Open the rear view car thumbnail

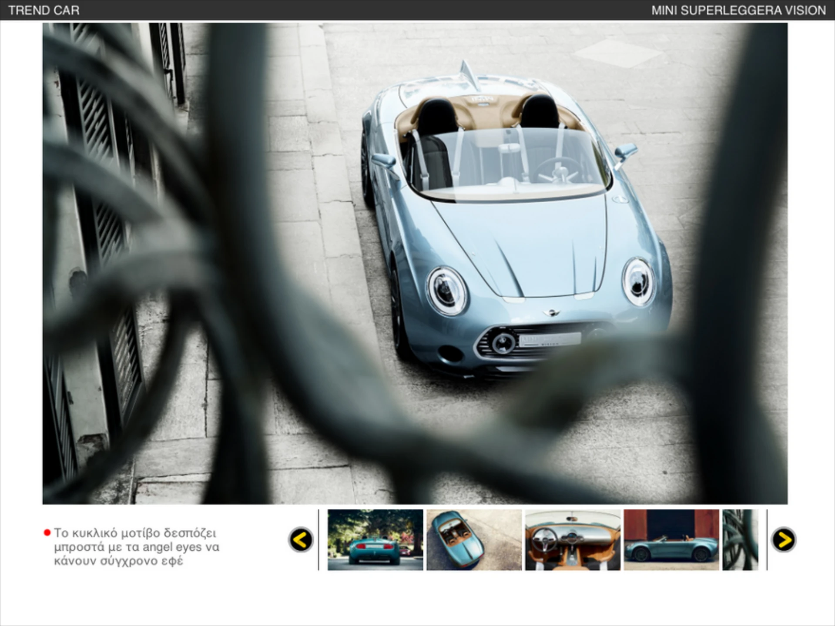point(375,540)
